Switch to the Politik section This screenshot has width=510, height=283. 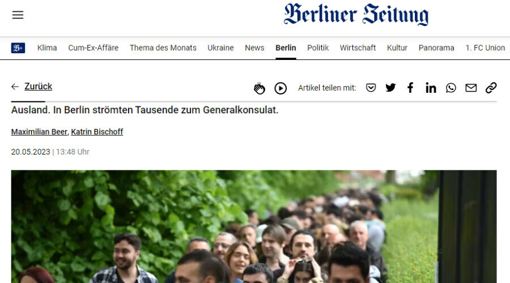tap(318, 48)
